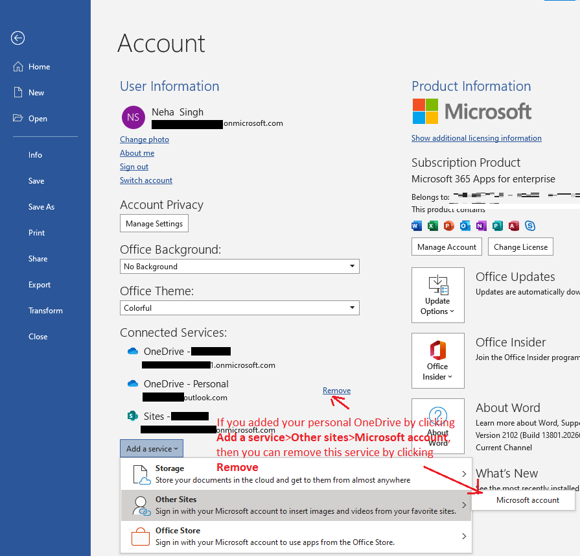Screen dimensions: 580x556
Task: Click Microsoft 365 Apps for enterprise text
Action: coord(483,179)
